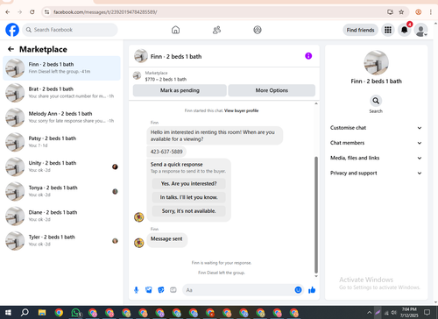Show hidden system tray icons chevron
Image resolution: width=438 pixels, height=319 pixels.
(369, 313)
